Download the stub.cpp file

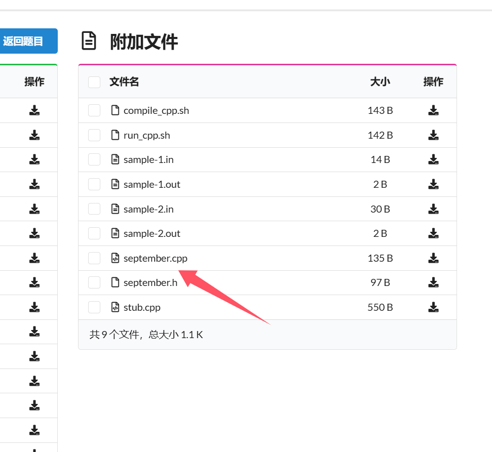433,307
